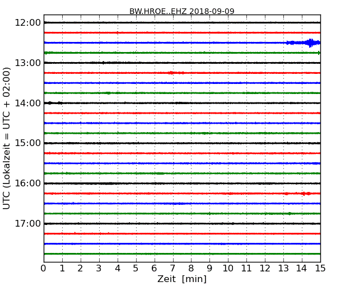The height and width of the screenshot is (291, 364).
Task: Click x-axis tick label 6
Action: 154,269
